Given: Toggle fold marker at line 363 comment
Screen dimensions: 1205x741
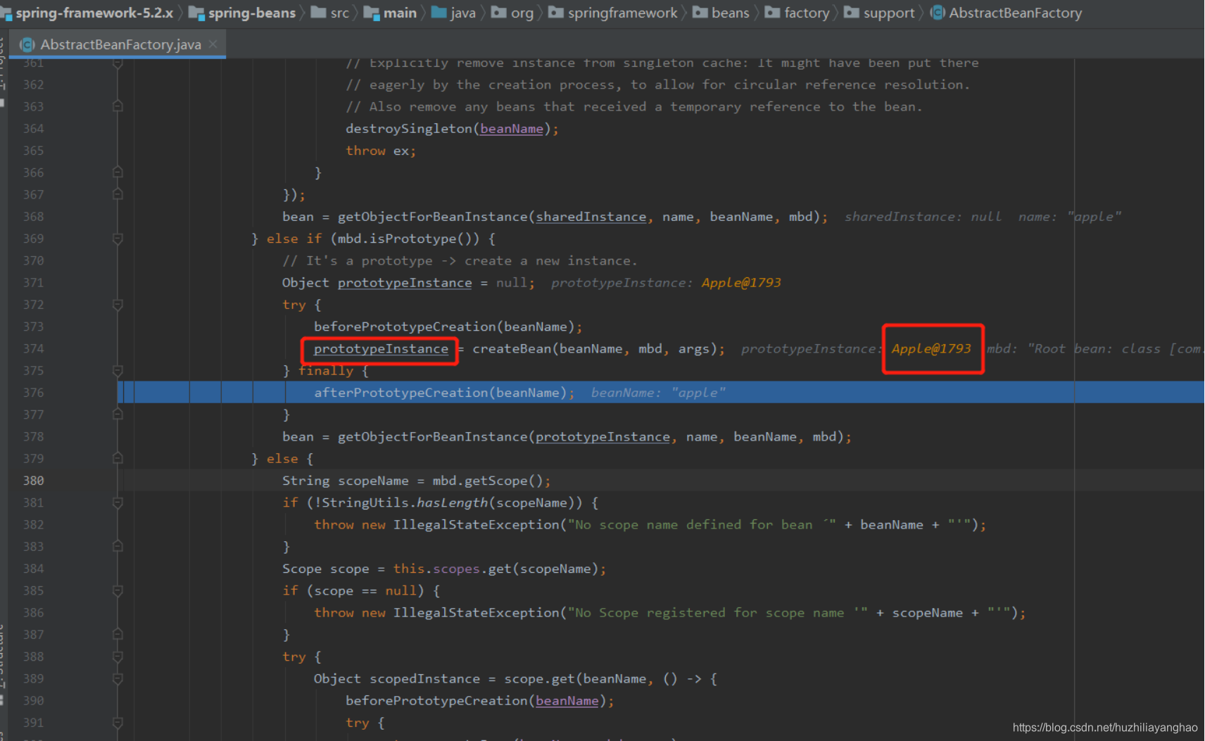Looking at the screenshot, I should 118,106.
